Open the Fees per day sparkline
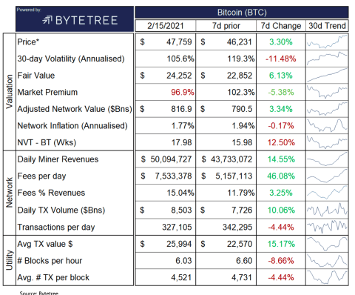 [x=327, y=176]
